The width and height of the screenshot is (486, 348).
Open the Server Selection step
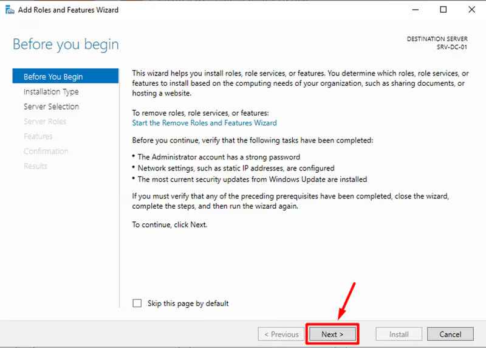coord(51,106)
